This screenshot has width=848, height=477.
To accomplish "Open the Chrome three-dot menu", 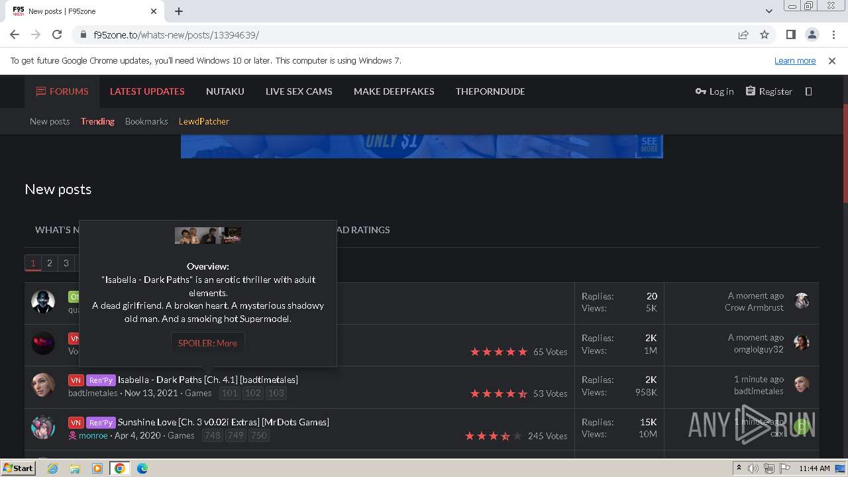I will click(833, 34).
